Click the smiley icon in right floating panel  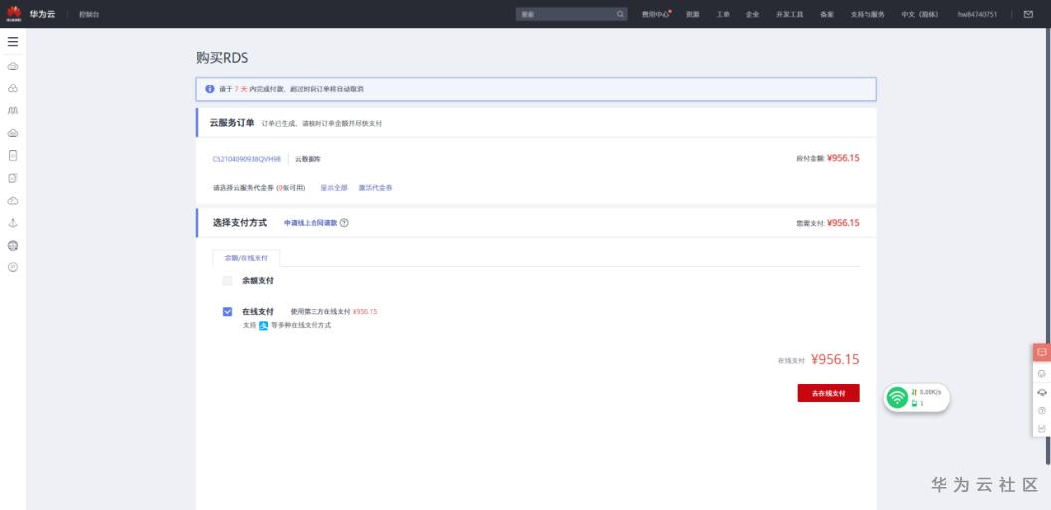pos(1042,374)
